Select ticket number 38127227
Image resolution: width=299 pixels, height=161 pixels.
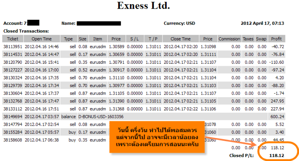pyautogui.click(x=13, y=70)
